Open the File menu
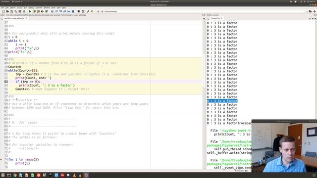Viewport: 317px width, 178px height. click(x=2, y=8)
